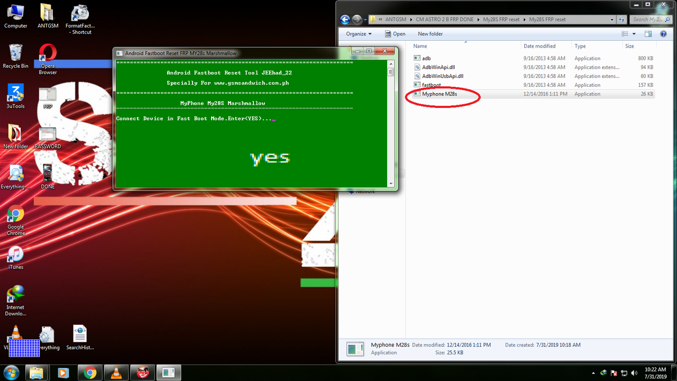
Task: Click the New folder toolbar button
Action: coord(430,34)
